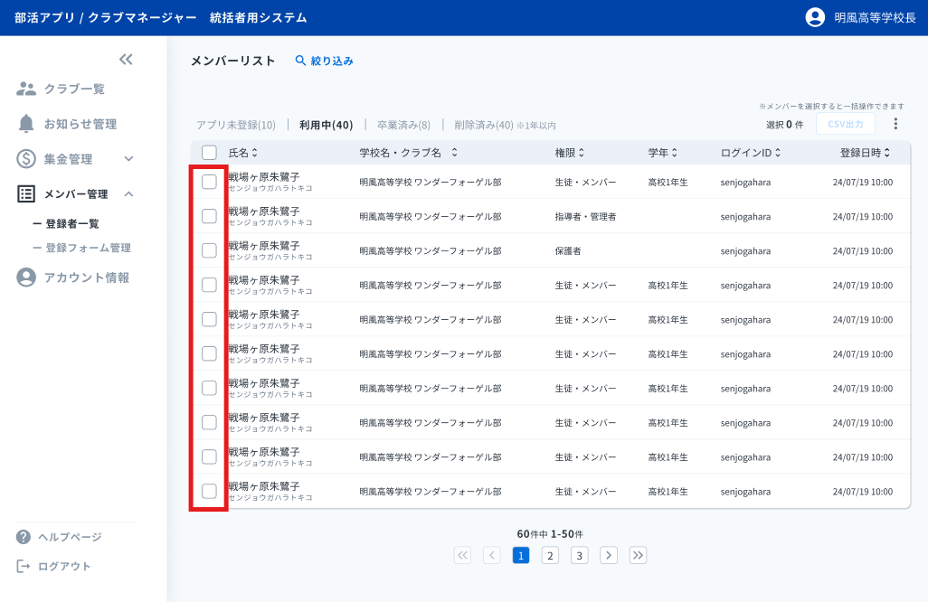
Task: Toggle the select-all header checkbox
Action: click(x=209, y=153)
